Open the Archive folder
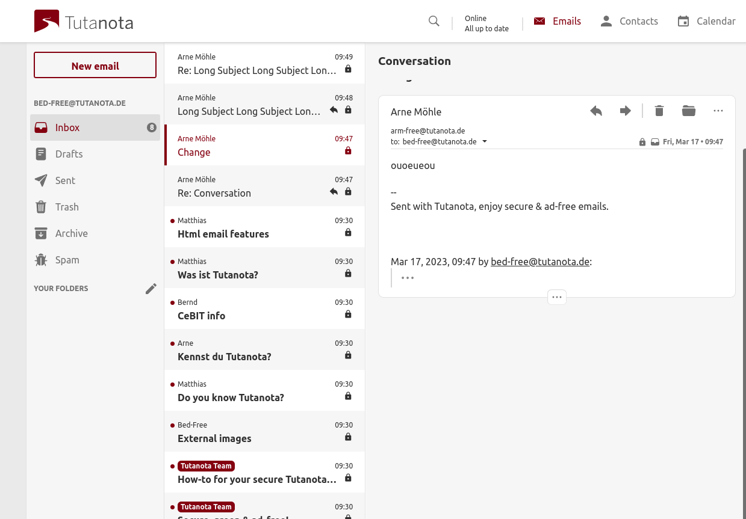The image size is (746, 519). [72, 233]
